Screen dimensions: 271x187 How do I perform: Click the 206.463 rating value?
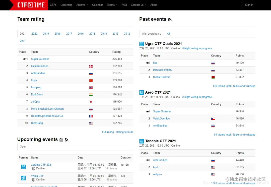[x=117, y=59]
